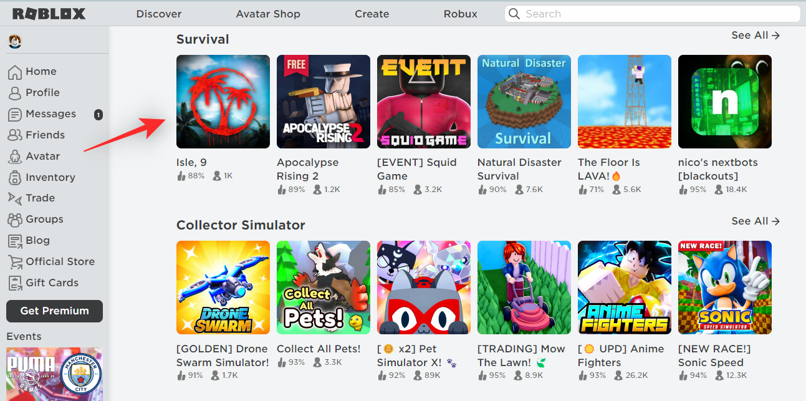Open the Puma Manchester City event banner
Viewport: 806px width, 401px height.
click(x=54, y=374)
